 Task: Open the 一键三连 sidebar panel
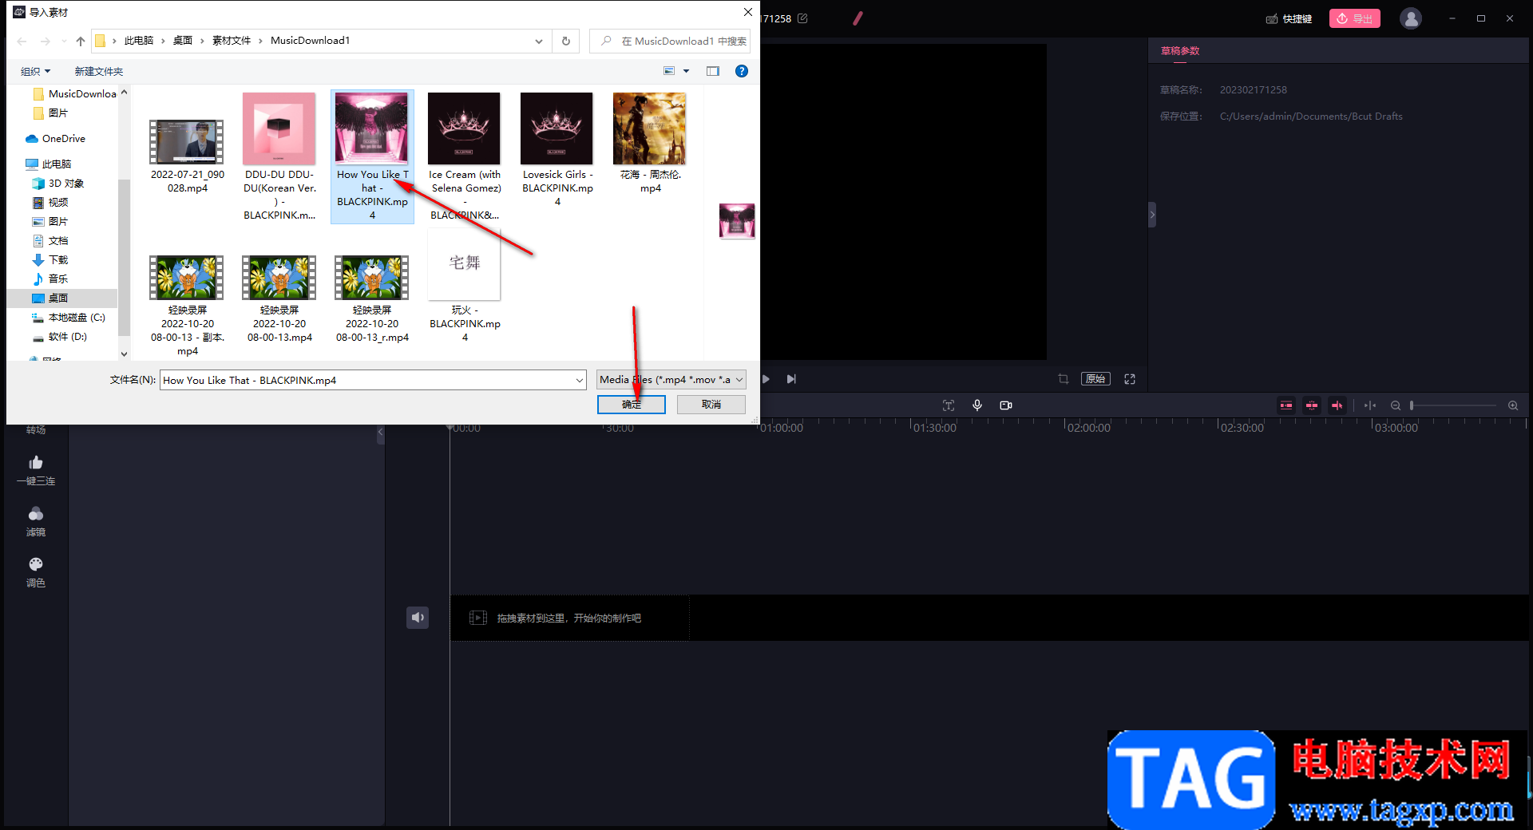coord(36,471)
